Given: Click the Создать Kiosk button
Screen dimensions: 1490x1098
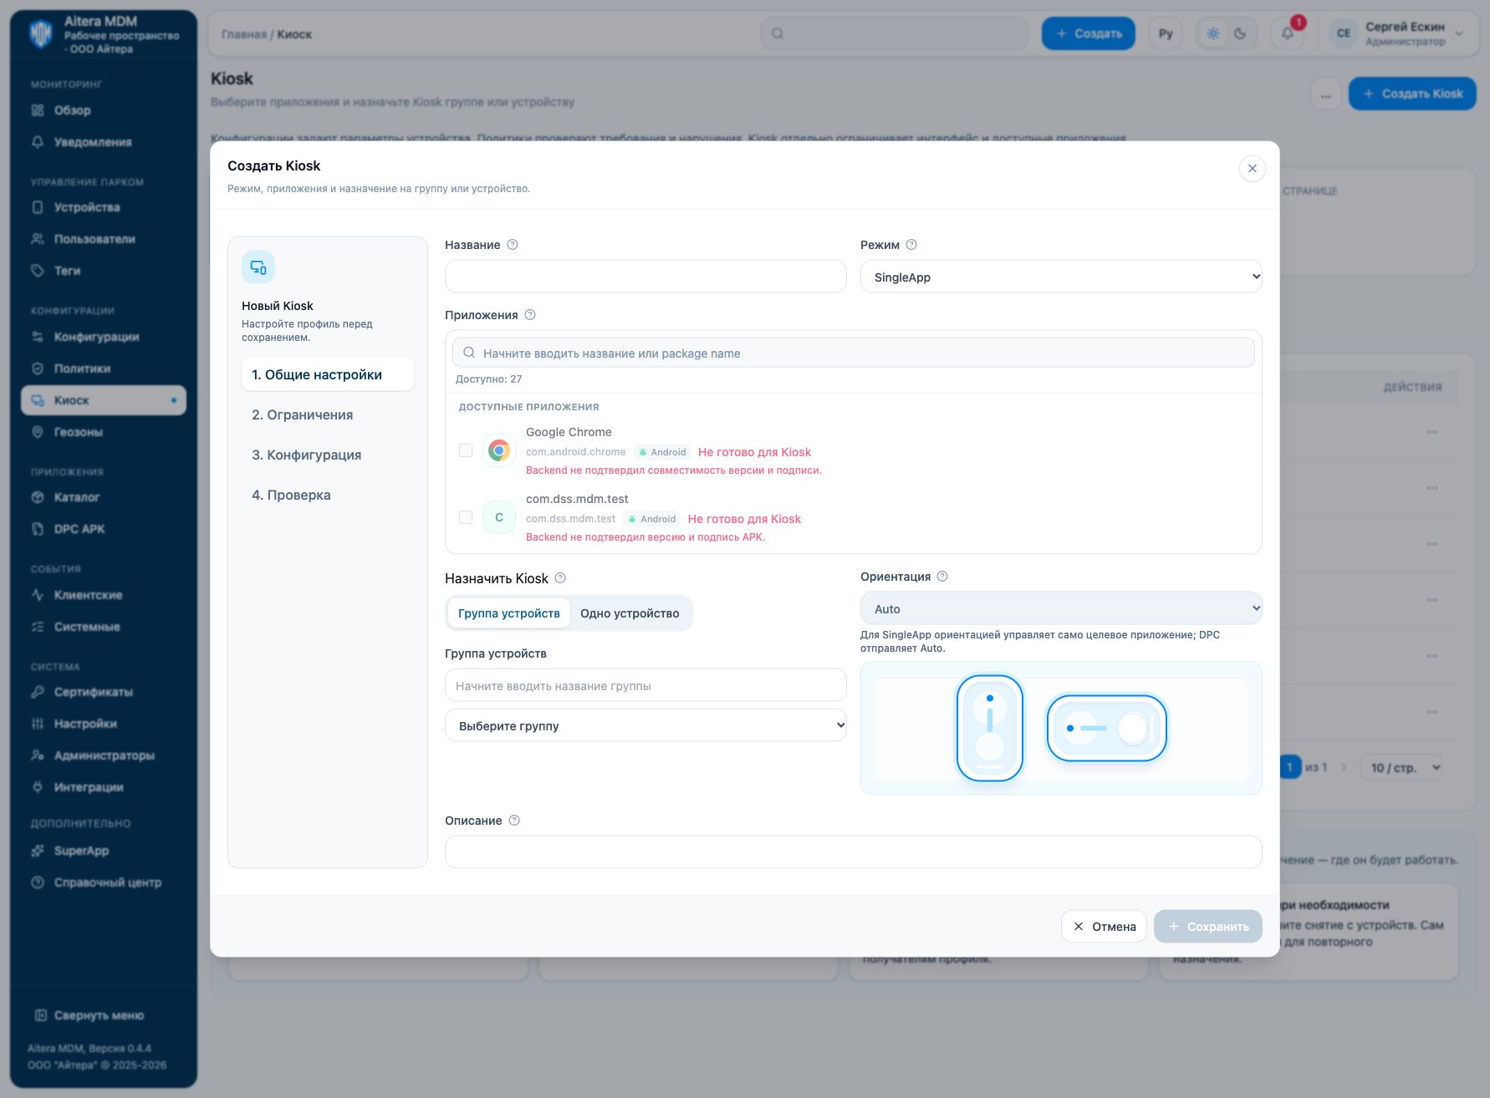Looking at the screenshot, I should point(1412,94).
